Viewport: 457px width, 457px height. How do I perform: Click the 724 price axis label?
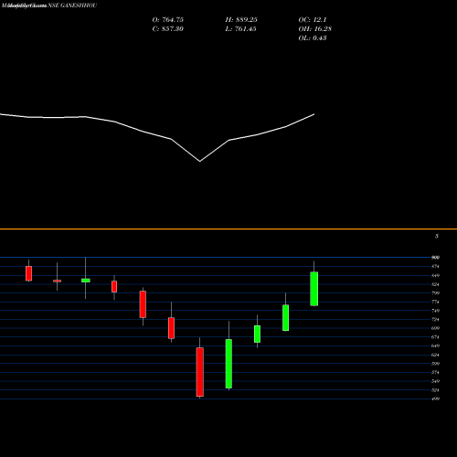click(x=436, y=319)
